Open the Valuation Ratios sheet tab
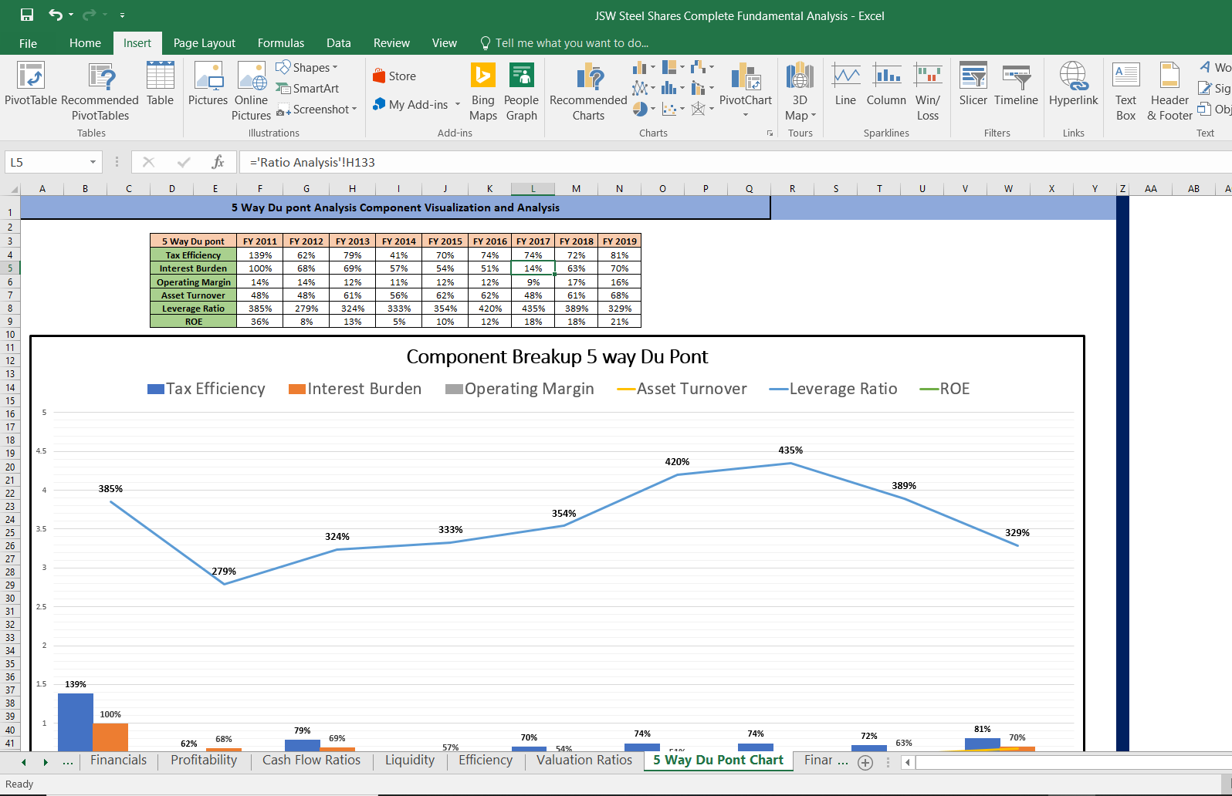Screen dimensions: 1232x796 point(584,761)
